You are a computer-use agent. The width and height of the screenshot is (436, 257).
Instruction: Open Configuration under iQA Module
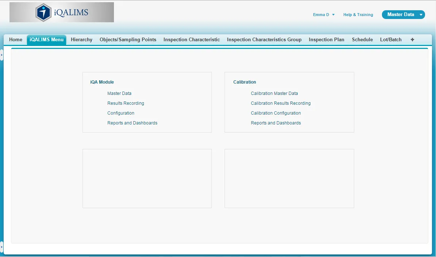point(121,113)
